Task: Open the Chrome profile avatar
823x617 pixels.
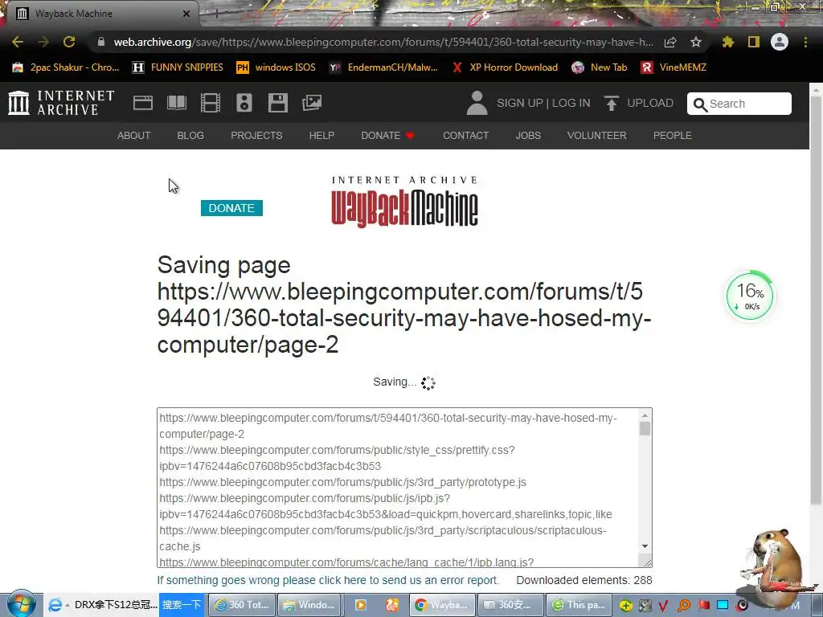Action: pos(780,42)
